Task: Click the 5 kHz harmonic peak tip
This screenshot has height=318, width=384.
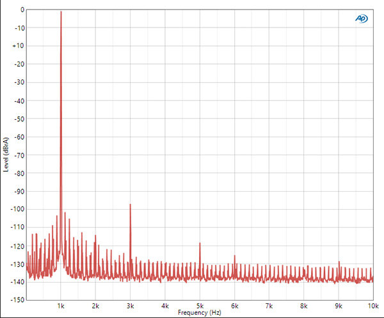Action: 200,243
